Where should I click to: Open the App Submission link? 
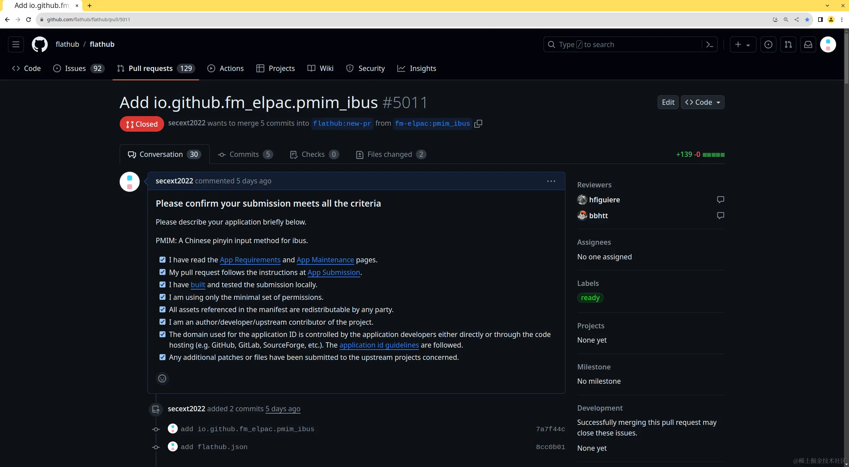pyautogui.click(x=334, y=273)
